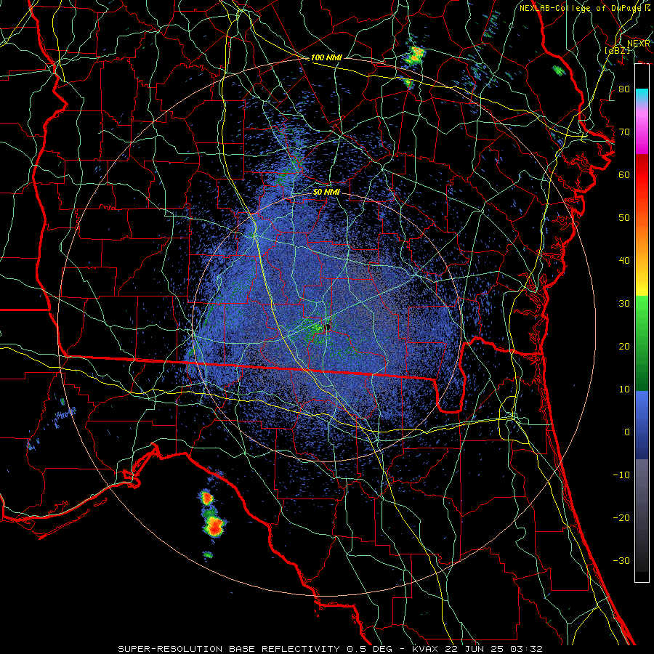Click the -30 value on the dBZ scale
The height and width of the screenshot is (654, 654).
[621, 560]
